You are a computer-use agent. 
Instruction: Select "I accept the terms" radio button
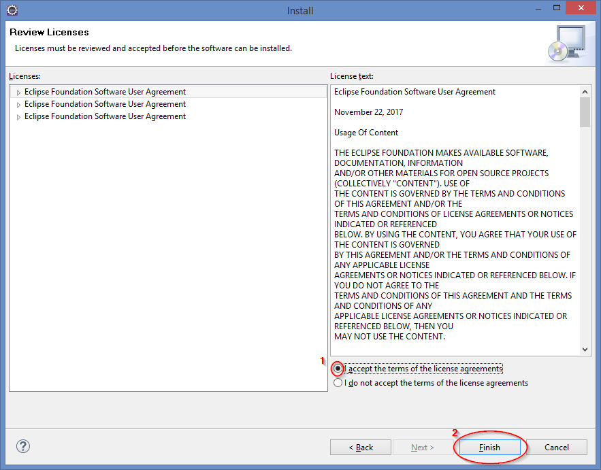coord(338,369)
